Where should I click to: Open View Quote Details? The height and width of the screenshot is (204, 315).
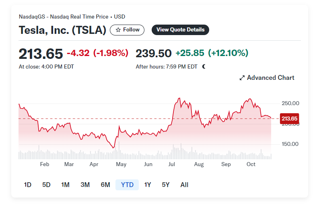tap(180, 30)
